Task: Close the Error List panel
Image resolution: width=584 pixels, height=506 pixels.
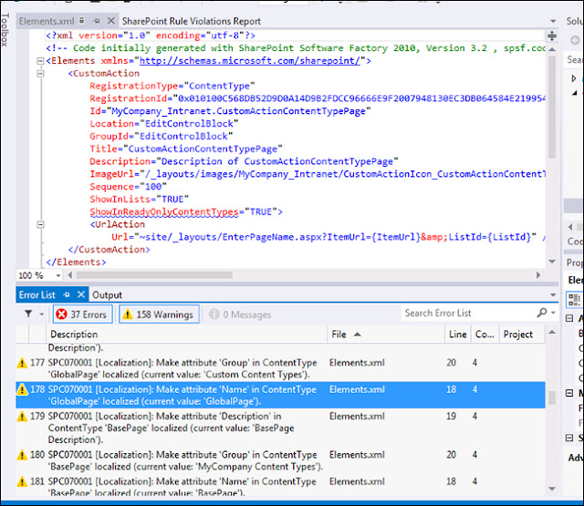Action: (x=81, y=295)
